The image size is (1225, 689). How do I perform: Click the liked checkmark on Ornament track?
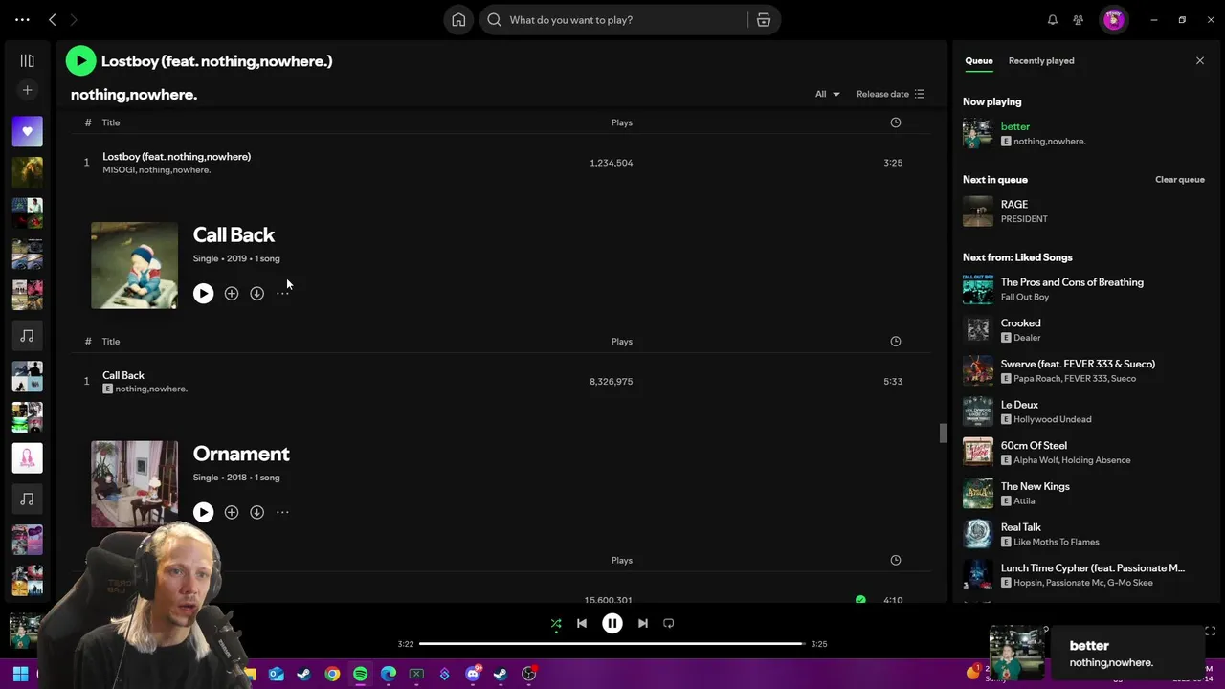(x=860, y=600)
